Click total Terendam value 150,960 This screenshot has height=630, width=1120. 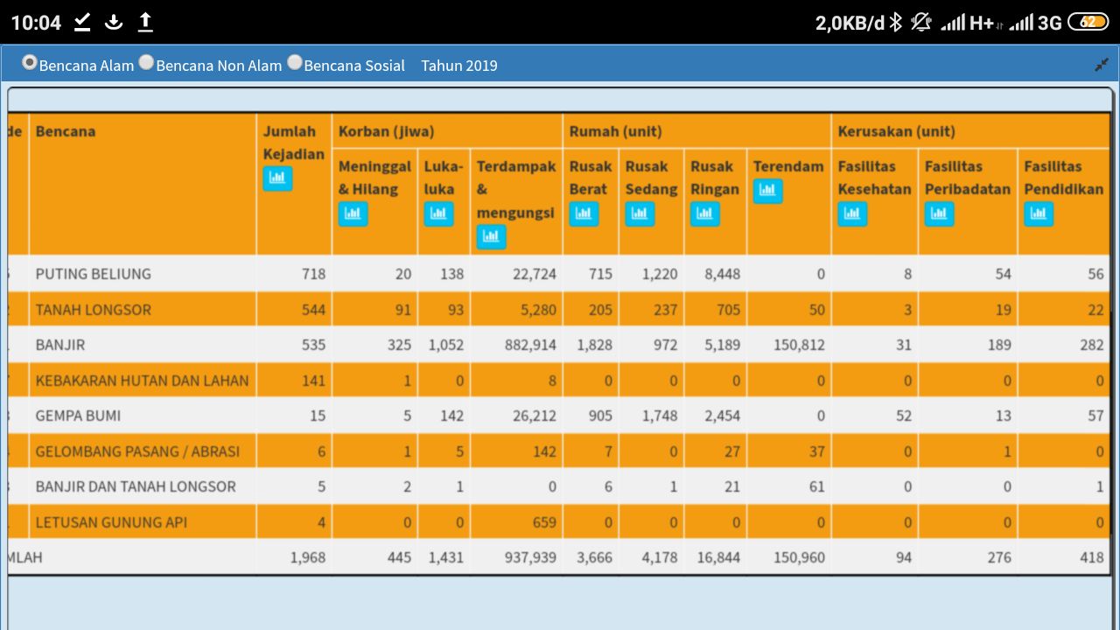pos(799,557)
